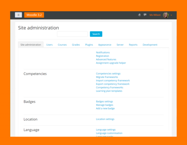
Task: Click the Search button
Action: click(96, 34)
